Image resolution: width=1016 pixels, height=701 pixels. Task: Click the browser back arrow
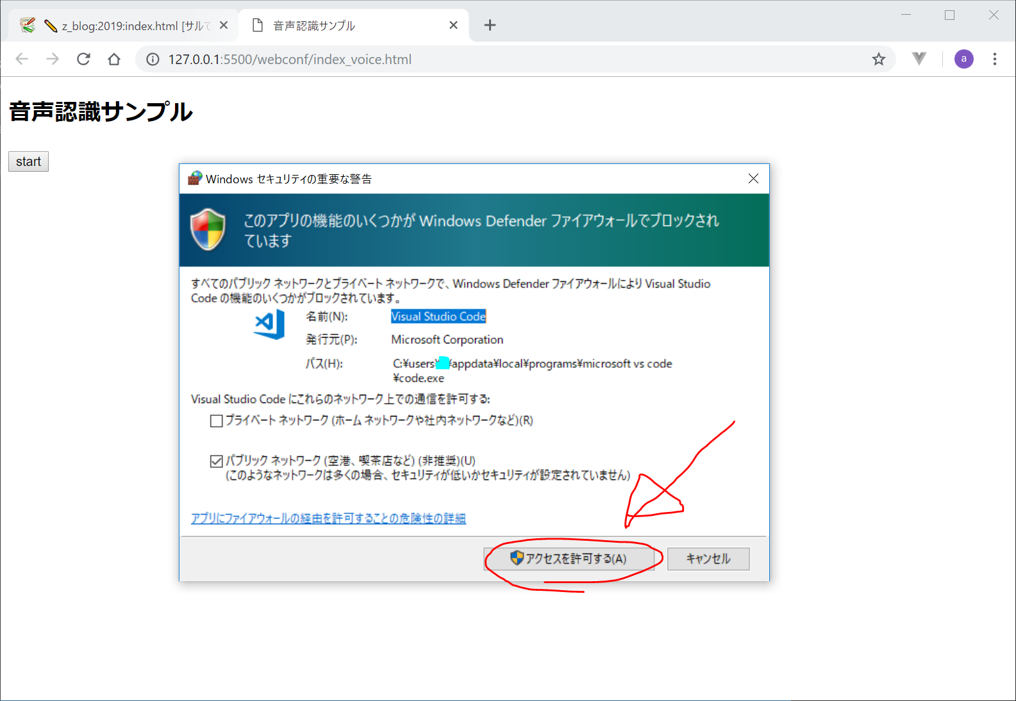click(x=22, y=59)
